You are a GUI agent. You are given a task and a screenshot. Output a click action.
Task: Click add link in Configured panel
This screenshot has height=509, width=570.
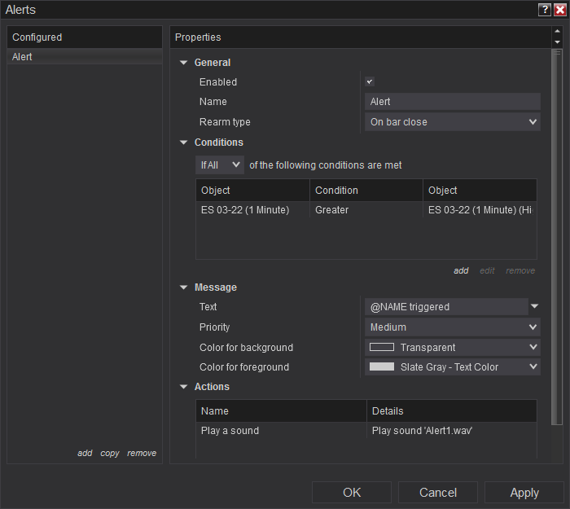coord(85,454)
